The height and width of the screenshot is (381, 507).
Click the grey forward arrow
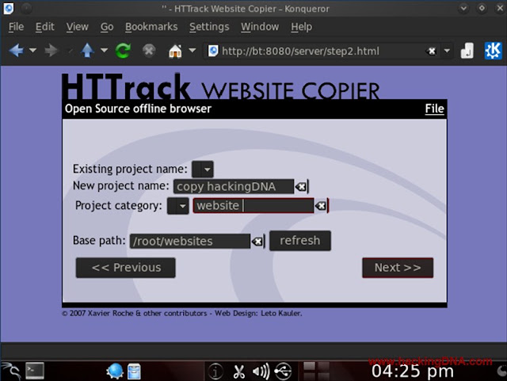[51, 51]
